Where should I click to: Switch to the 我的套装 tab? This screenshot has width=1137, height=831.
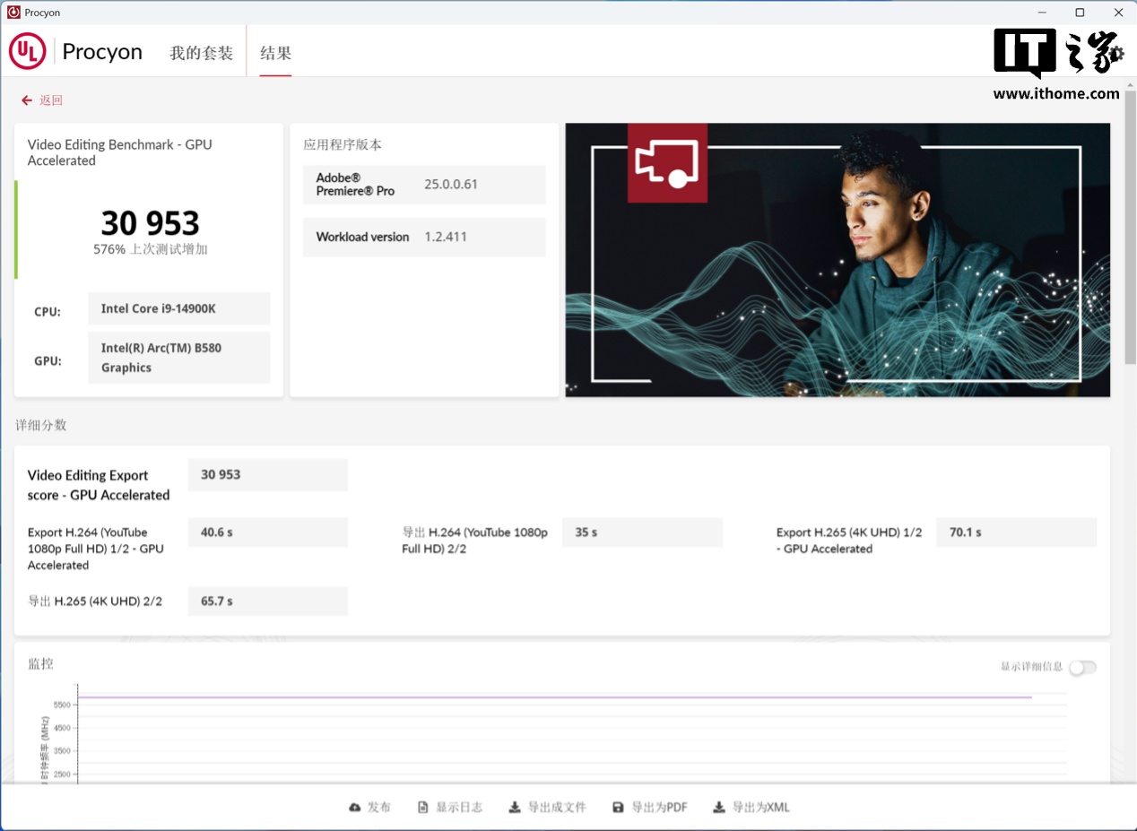point(201,53)
